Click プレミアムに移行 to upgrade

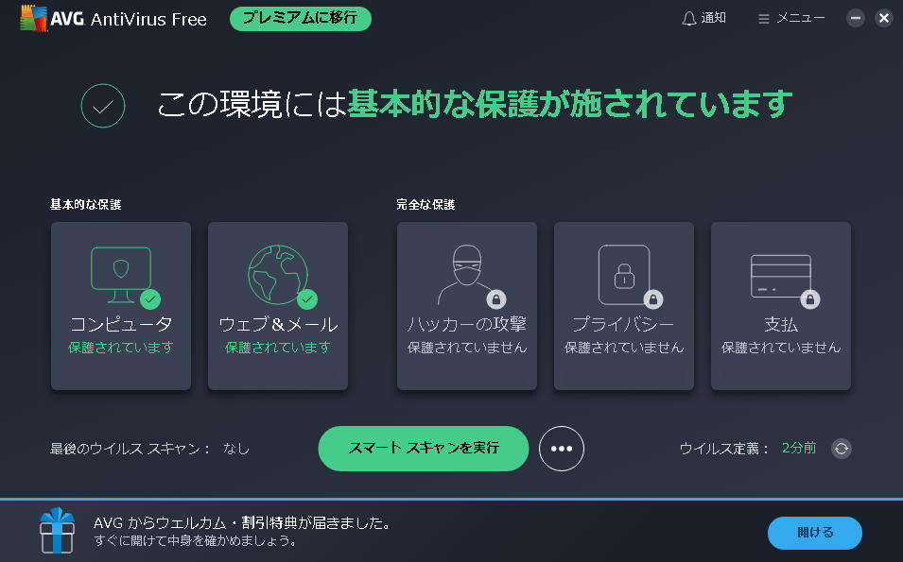pos(300,18)
